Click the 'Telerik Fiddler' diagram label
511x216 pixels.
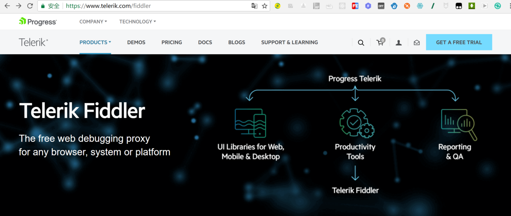click(x=355, y=190)
